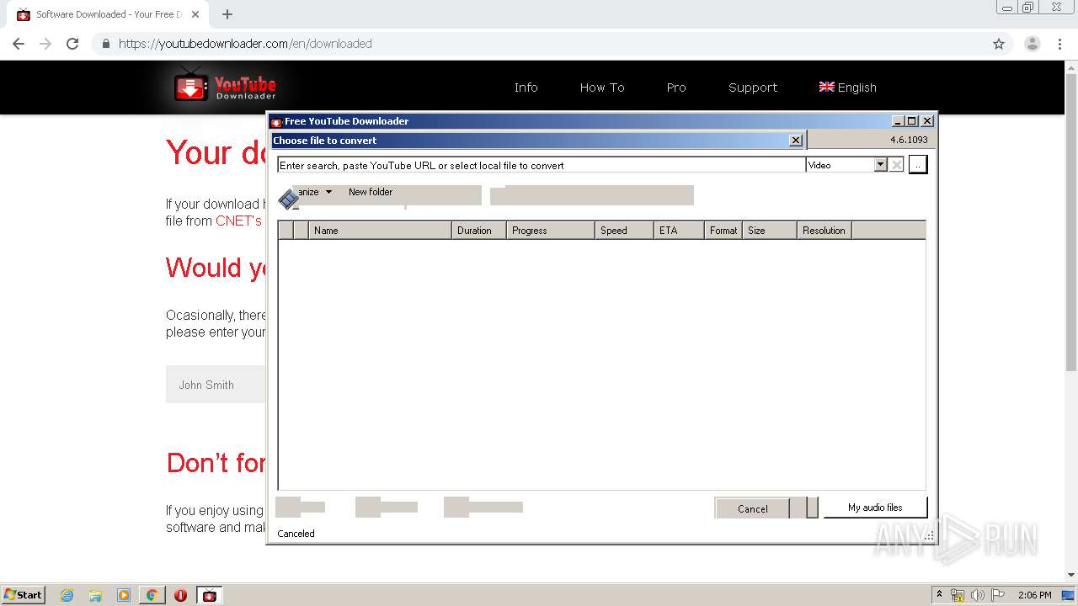
Task: Focus the search or YouTube URL field
Action: tap(542, 165)
